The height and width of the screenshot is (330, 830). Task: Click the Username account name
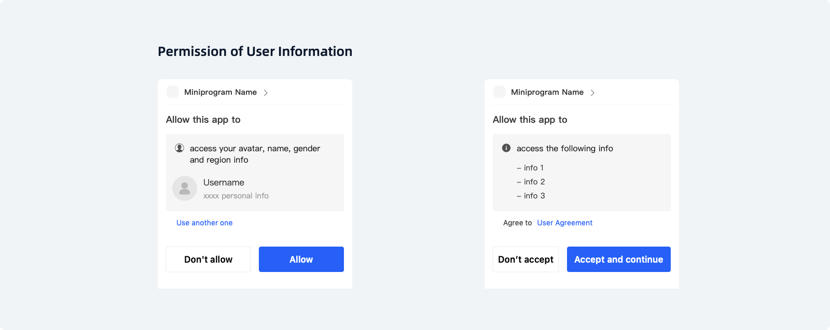coord(224,182)
